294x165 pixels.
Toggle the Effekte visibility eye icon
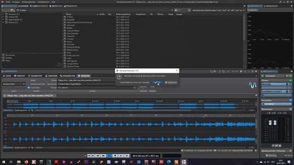click(x=290, y=81)
